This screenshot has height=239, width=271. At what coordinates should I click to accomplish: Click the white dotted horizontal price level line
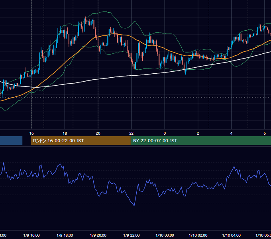pos(135,97)
